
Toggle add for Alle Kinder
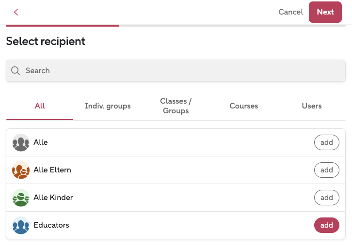pyautogui.click(x=326, y=198)
